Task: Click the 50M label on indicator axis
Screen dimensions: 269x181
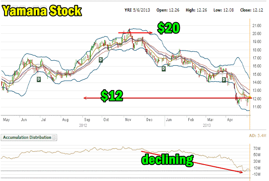Action: (257, 155)
